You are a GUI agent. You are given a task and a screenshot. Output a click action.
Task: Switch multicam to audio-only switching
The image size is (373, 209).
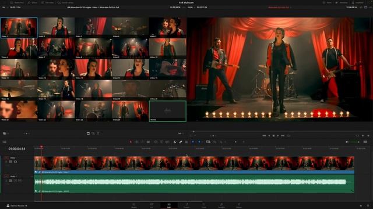(x=98, y=134)
